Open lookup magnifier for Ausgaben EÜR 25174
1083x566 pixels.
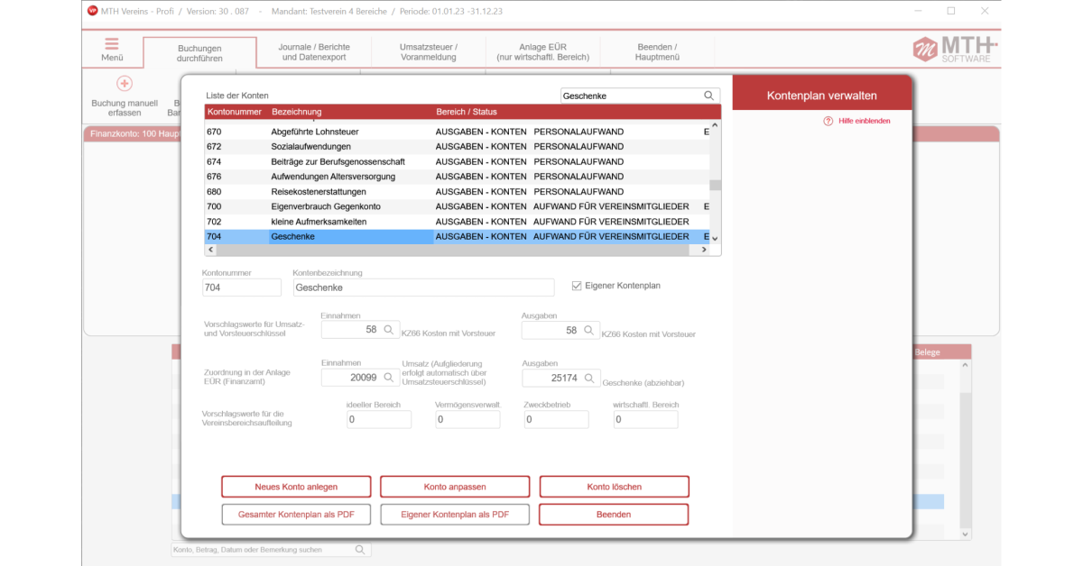590,379
